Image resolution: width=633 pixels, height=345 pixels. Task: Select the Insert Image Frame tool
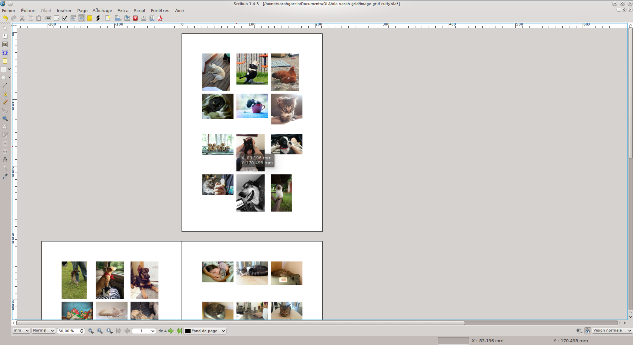5,44
